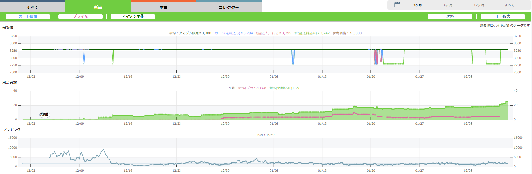Click the 新品(プライム) ¥3,295 price legend
Image resolution: width=532 pixels, height=174 pixels.
(274, 33)
